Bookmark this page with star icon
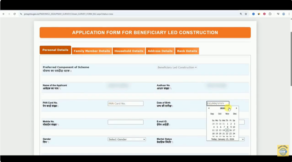The image size is (292, 162). pyautogui.click(x=246, y=14)
